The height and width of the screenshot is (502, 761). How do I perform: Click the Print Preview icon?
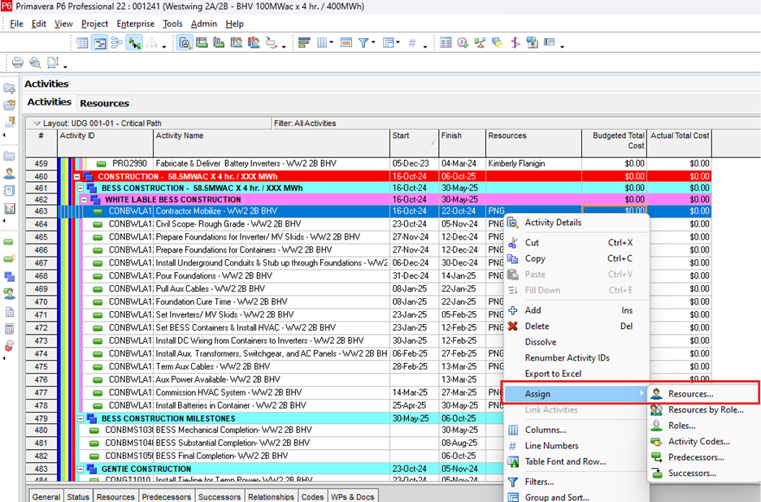34,63
